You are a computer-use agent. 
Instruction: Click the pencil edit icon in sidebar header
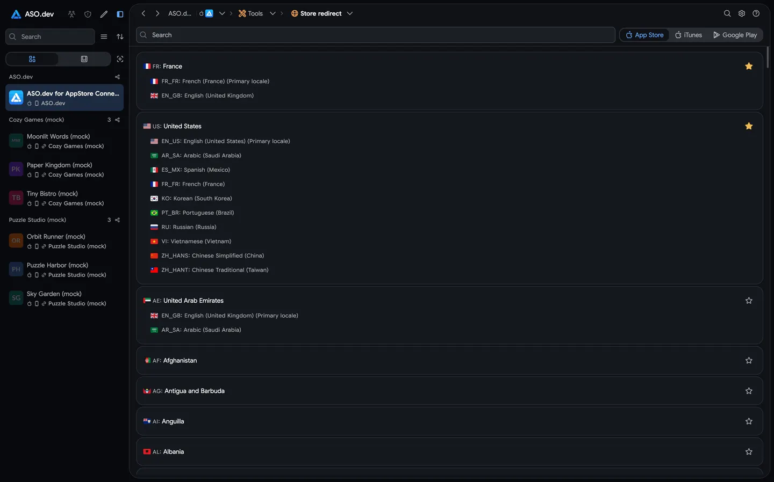click(x=104, y=14)
